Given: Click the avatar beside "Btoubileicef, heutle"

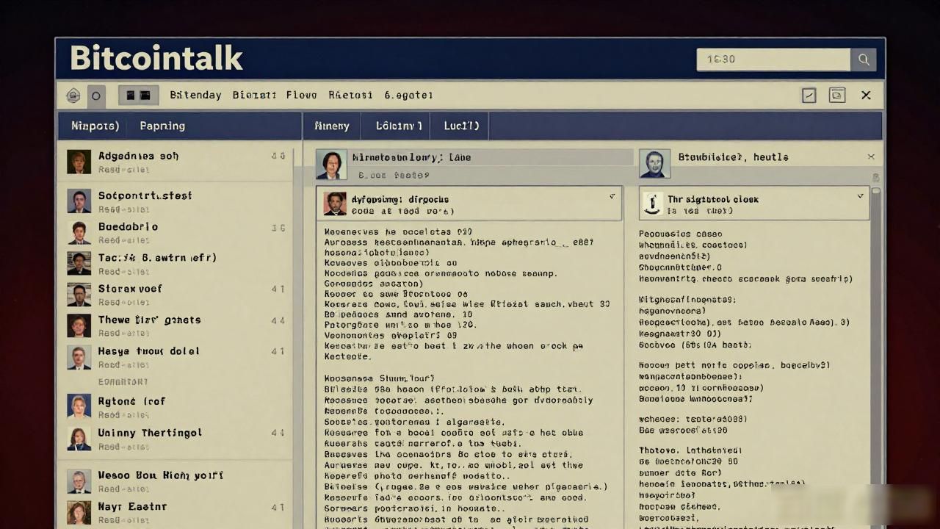Looking at the screenshot, I should point(654,164).
